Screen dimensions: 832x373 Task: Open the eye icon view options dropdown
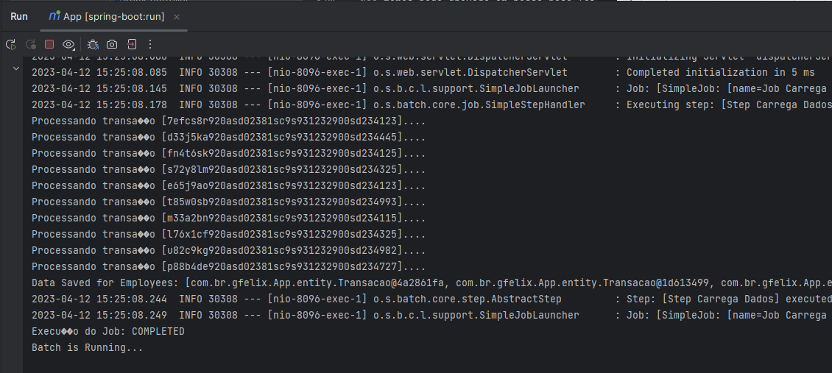pyautogui.click(x=68, y=44)
